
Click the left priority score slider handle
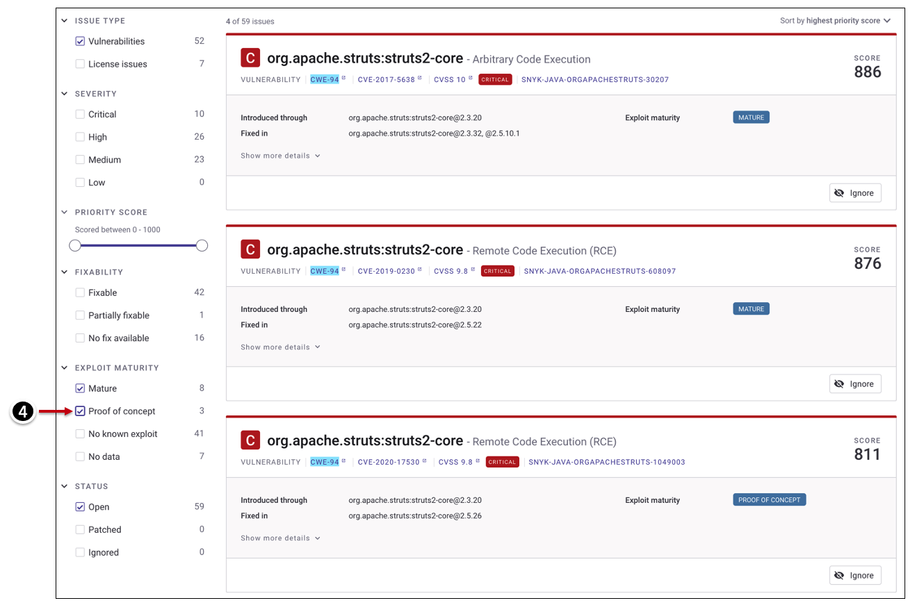(x=75, y=245)
